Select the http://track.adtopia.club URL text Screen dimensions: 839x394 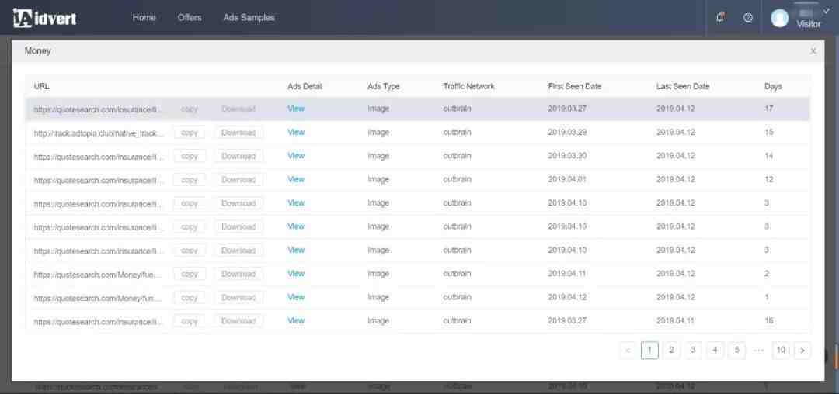point(99,133)
